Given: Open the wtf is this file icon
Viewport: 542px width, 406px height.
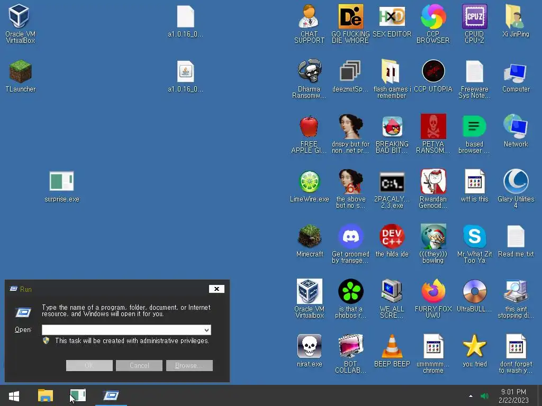Looking at the screenshot, I should pyautogui.click(x=475, y=181).
